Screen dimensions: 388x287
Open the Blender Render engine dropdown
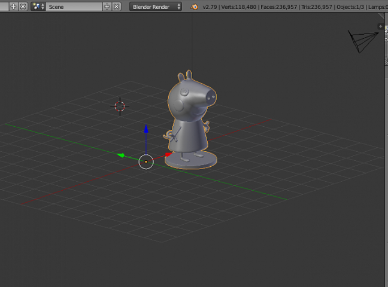156,7
